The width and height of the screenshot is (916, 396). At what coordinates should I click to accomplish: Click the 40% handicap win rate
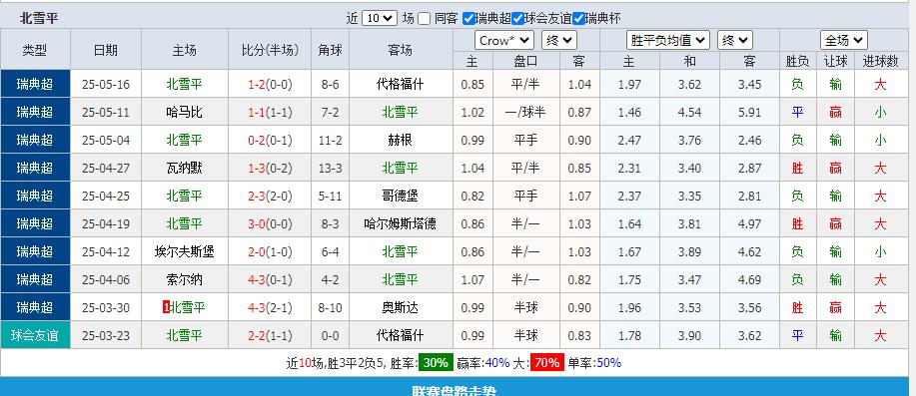coord(497,363)
